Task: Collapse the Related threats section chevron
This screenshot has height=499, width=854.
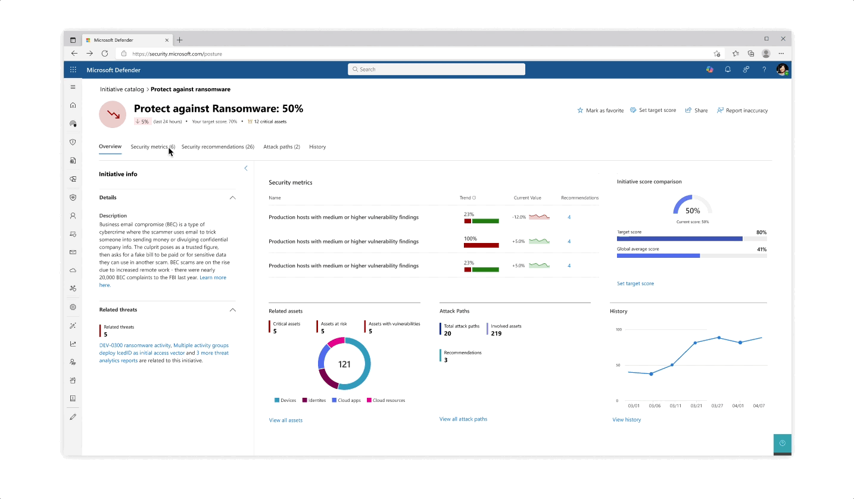Action: coord(232,310)
